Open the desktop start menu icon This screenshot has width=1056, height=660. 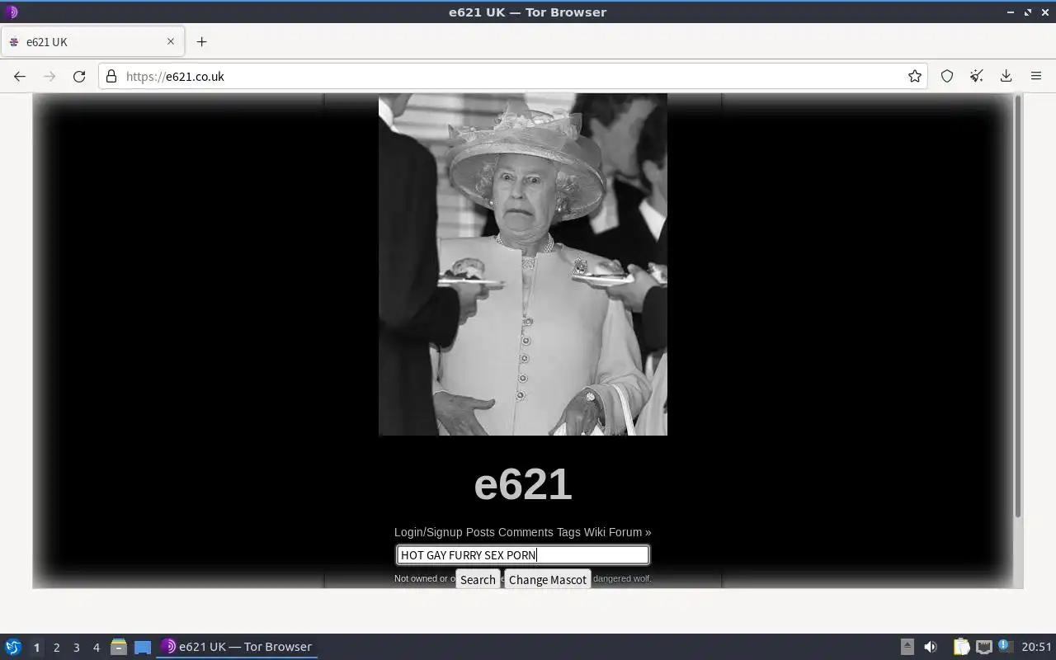pos(13,647)
